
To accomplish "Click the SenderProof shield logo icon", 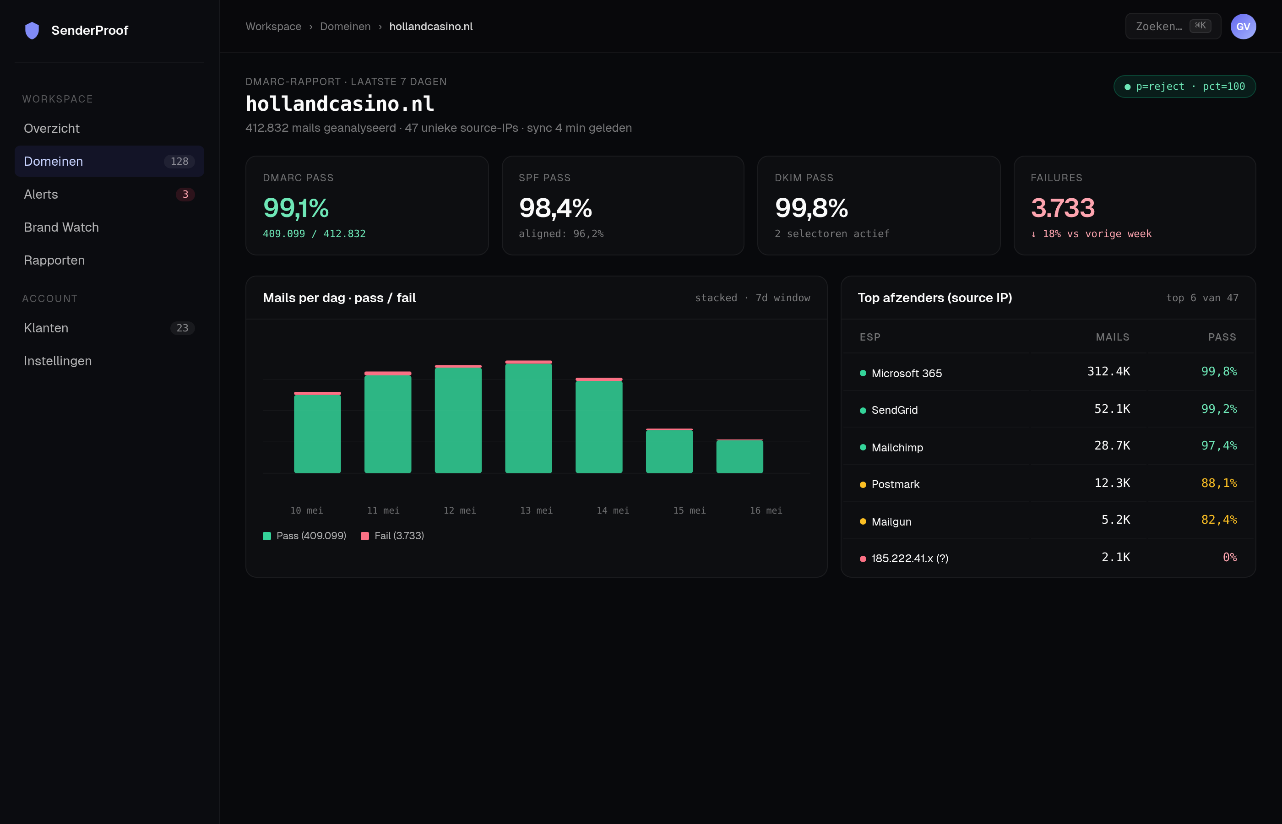I will (x=32, y=31).
